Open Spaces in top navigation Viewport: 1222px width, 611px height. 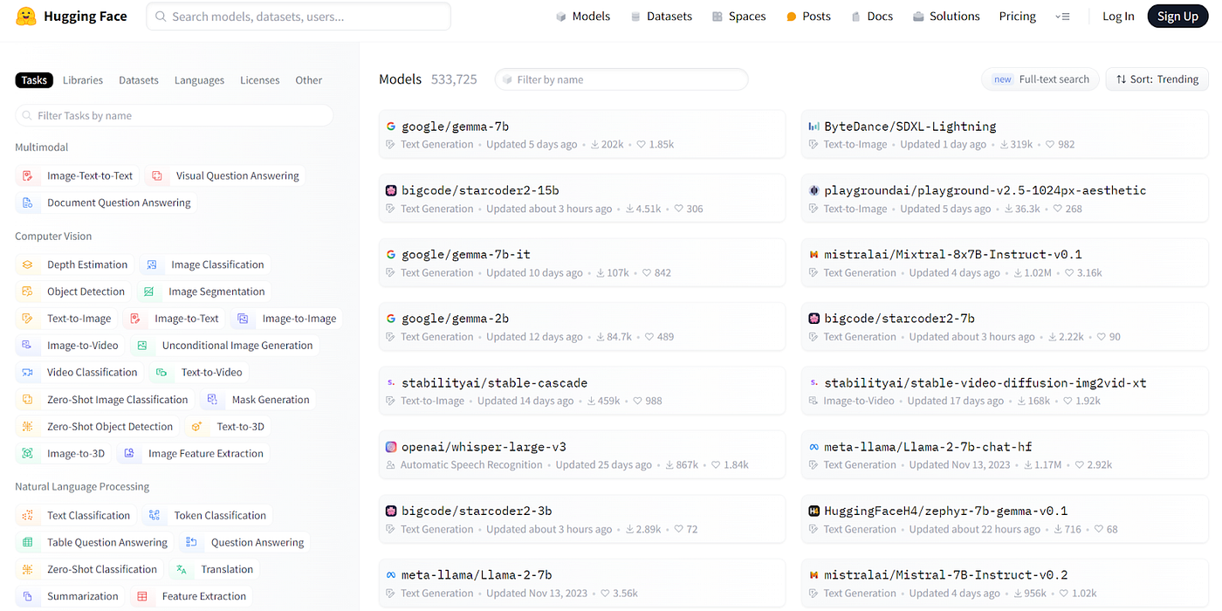point(738,17)
